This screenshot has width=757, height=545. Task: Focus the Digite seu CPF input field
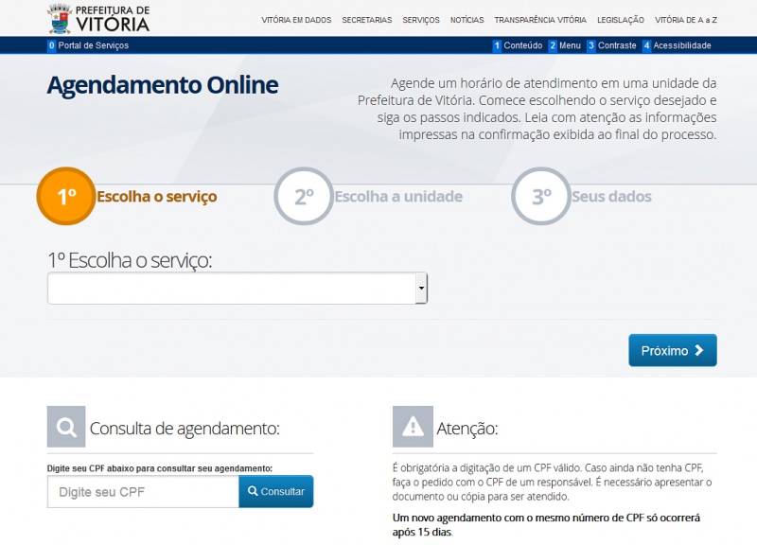(143, 491)
